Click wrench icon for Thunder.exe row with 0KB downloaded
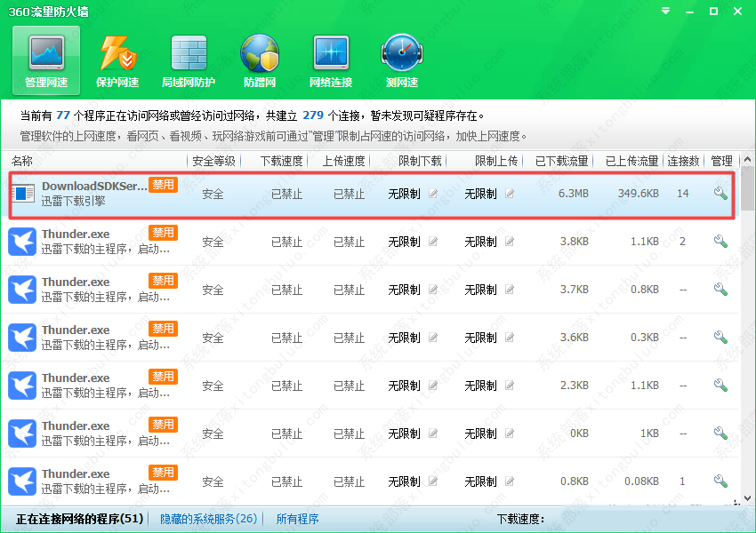This screenshot has height=533, width=756. tap(720, 434)
